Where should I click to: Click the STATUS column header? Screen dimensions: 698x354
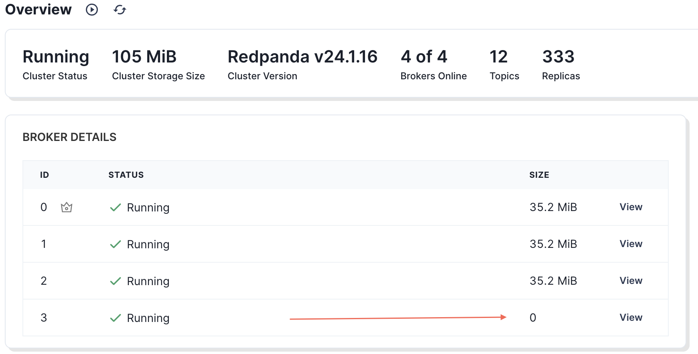(126, 175)
